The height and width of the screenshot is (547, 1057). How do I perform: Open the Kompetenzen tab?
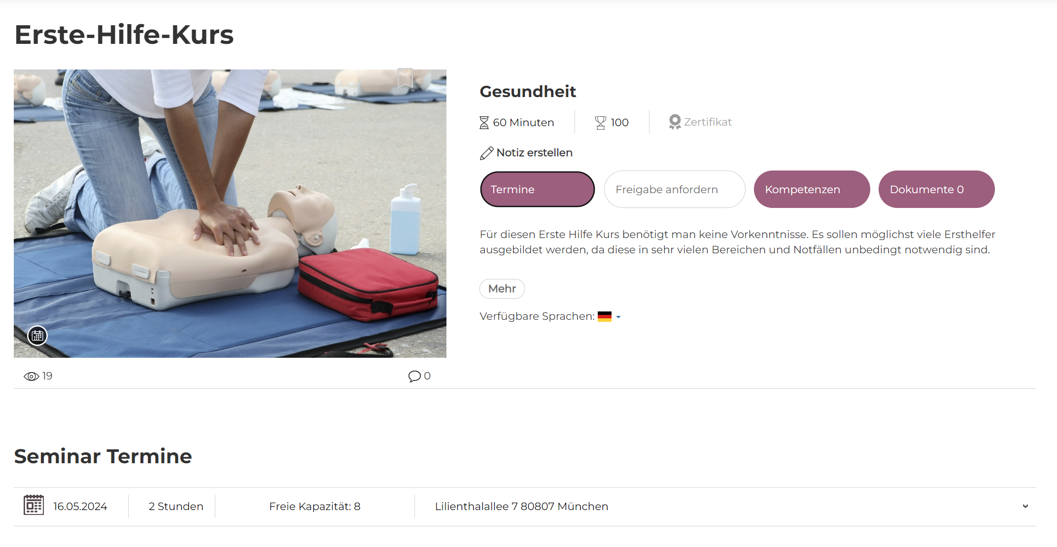812,189
